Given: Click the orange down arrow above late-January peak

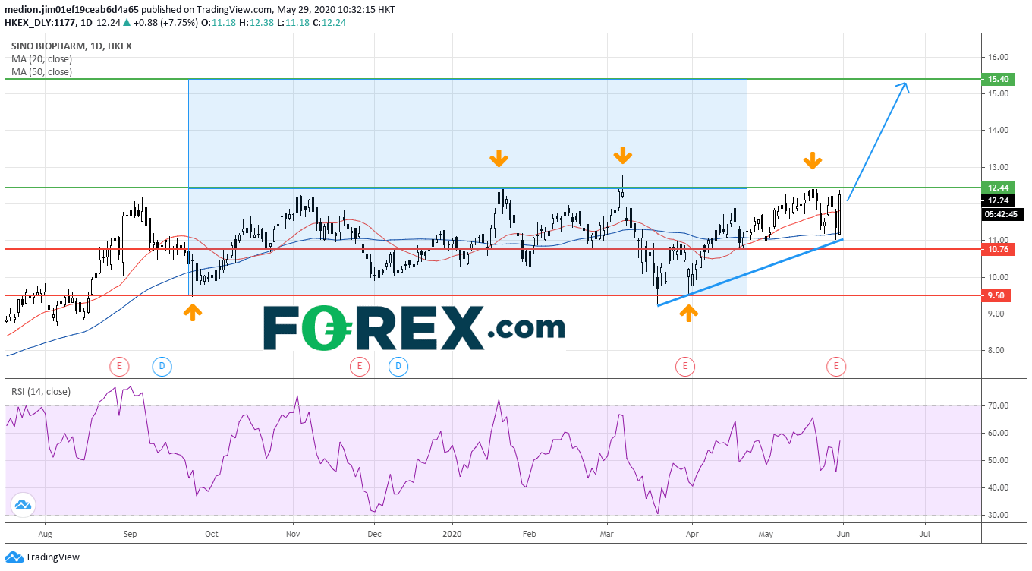Looking at the screenshot, I should [x=498, y=158].
